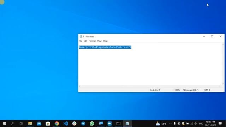Open Notepad View menu
The height and width of the screenshot is (127, 226).
click(x=99, y=41)
